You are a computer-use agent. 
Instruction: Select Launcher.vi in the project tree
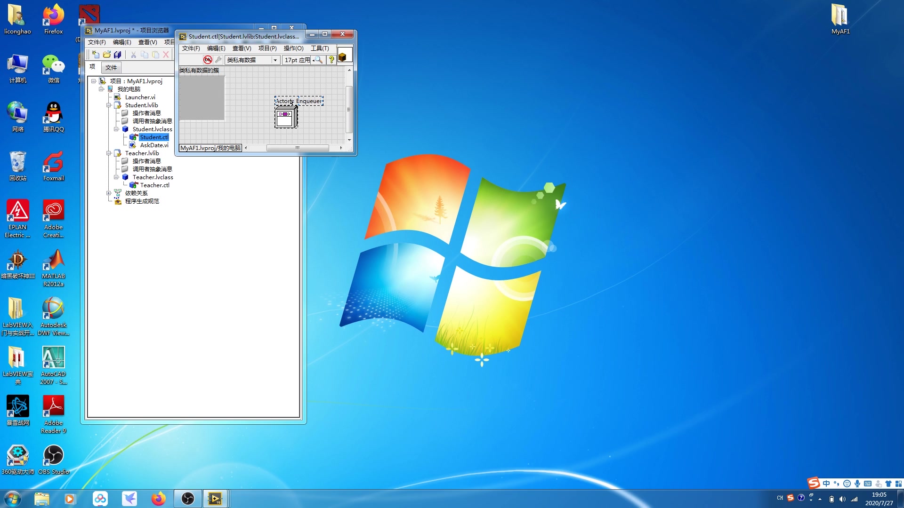[x=140, y=97]
